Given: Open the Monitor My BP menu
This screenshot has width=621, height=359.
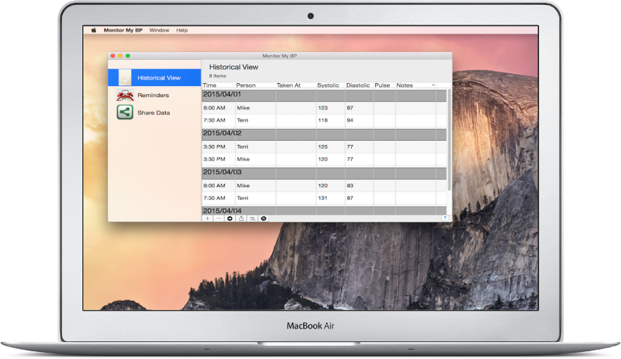Looking at the screenshot, I should click(x=123, y=30).
